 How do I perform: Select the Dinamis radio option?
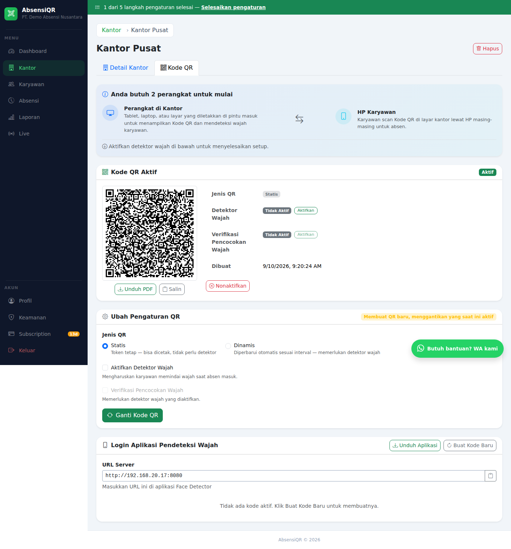point(228,346)
